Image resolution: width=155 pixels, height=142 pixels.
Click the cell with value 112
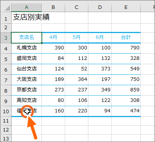(76, 59)
